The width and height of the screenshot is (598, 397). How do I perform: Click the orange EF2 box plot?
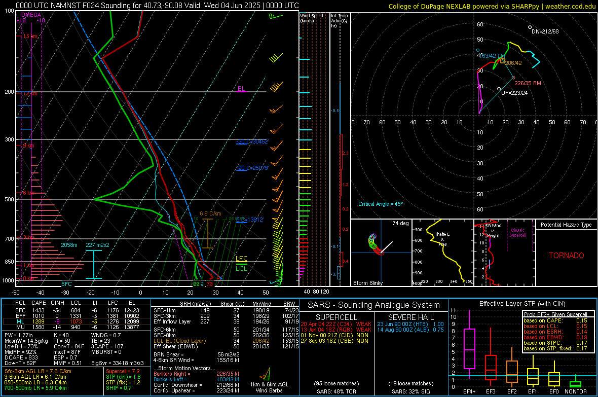point(512,368)
